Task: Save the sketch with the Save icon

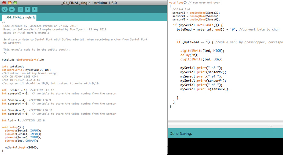Action: [x=35, y=9]
